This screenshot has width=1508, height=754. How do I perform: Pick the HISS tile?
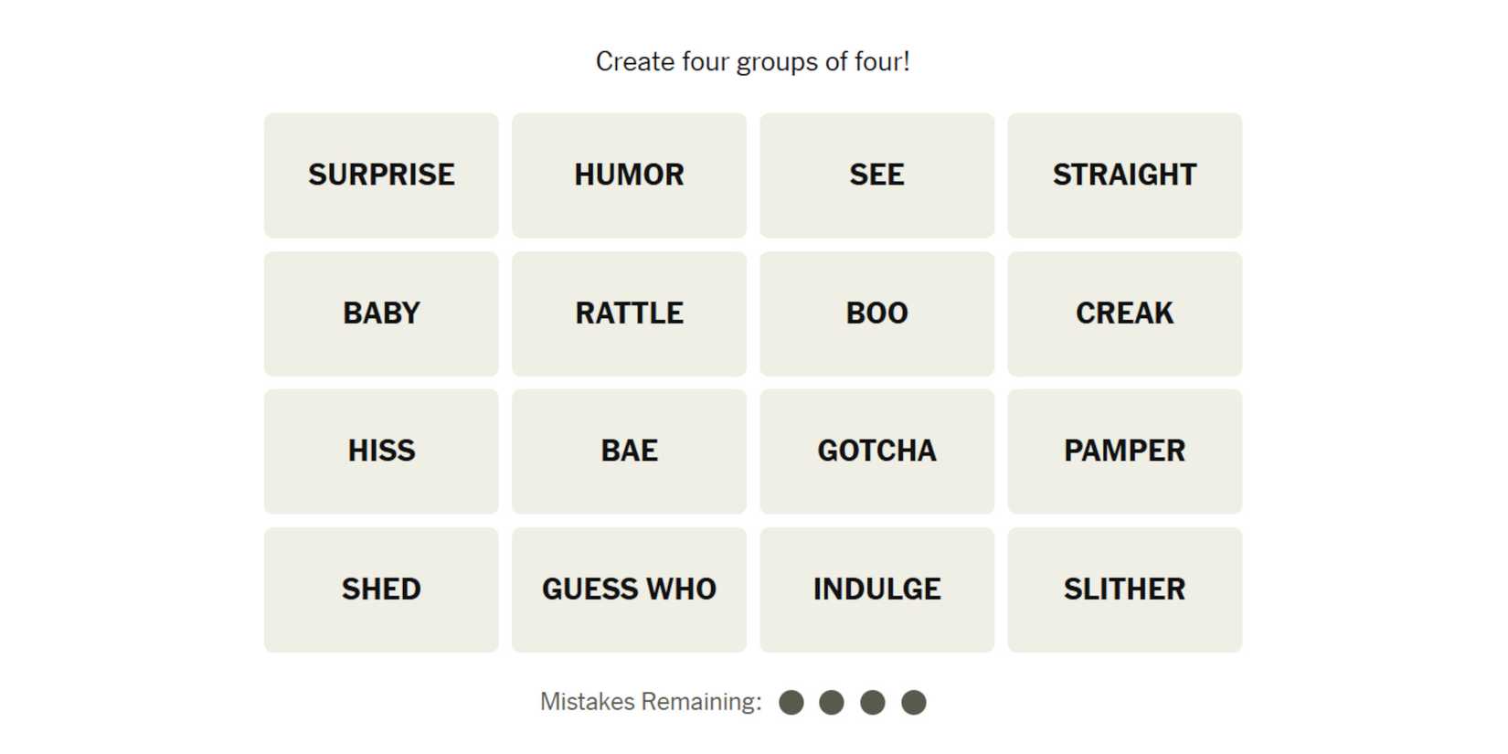(x=381, y=451)
